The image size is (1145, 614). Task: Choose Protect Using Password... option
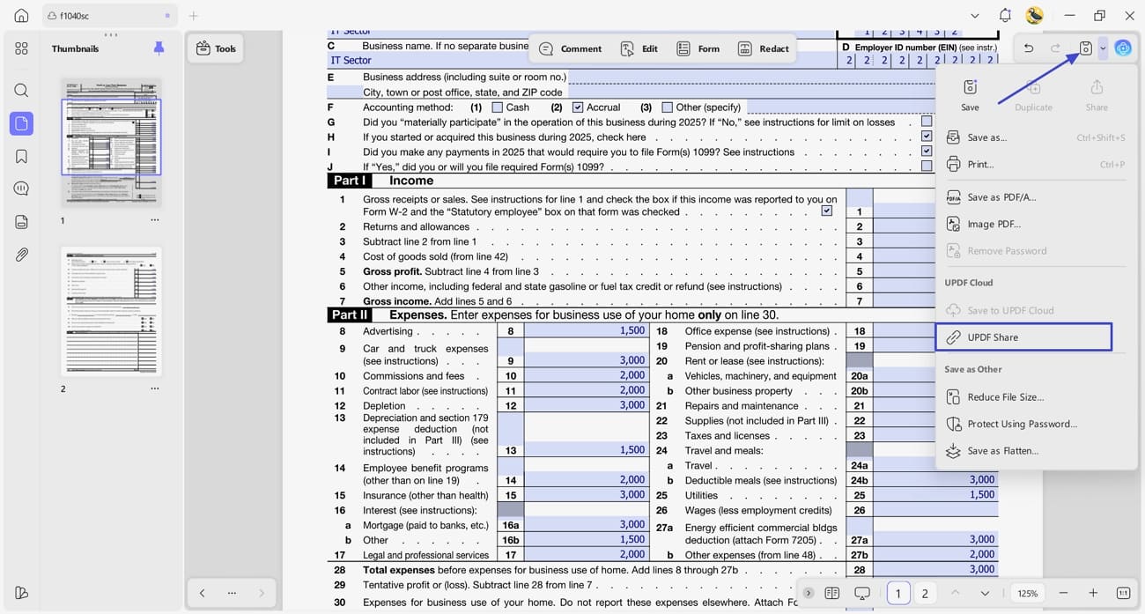click(x=1035, y=424)
